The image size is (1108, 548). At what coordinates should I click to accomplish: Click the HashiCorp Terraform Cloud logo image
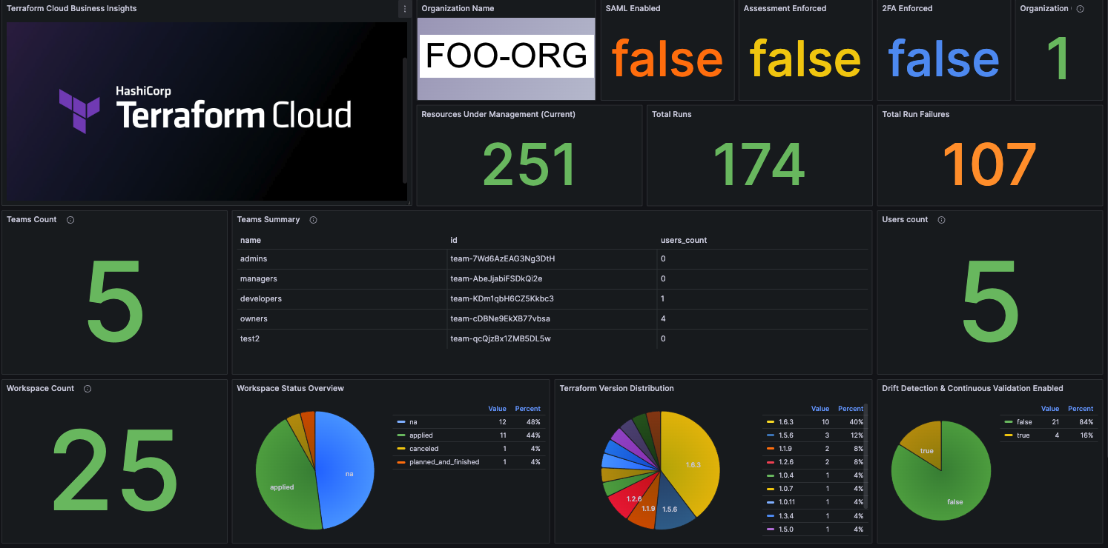pyautogui.click(x=205, y=110)
